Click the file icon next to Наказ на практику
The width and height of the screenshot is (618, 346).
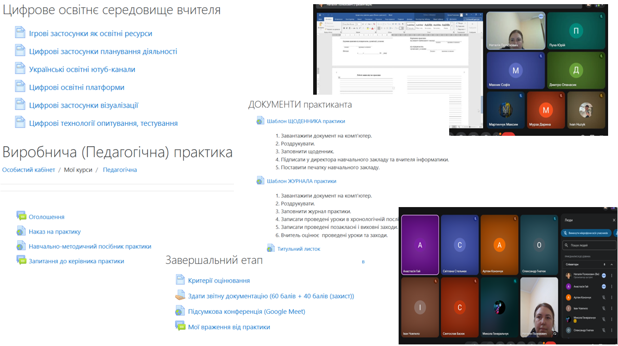pos(21,232)
